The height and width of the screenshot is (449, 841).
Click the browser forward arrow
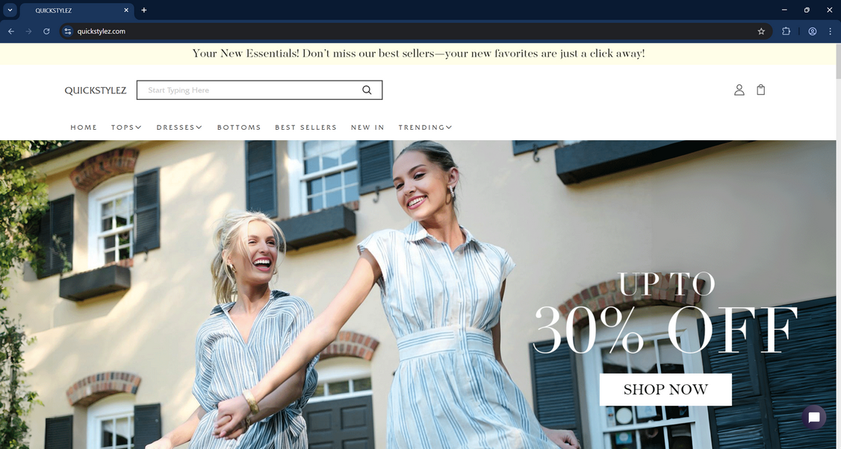tap(28, 31)
